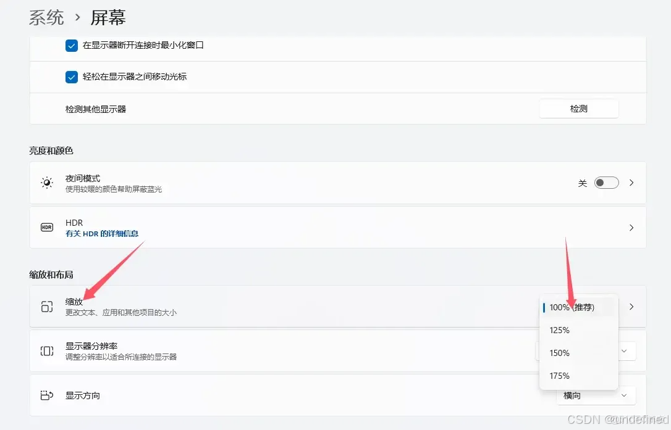Viewport: 671px width, 430px height.
Task: Click the 缩放 scaling icon
Action: click(46, 307)
